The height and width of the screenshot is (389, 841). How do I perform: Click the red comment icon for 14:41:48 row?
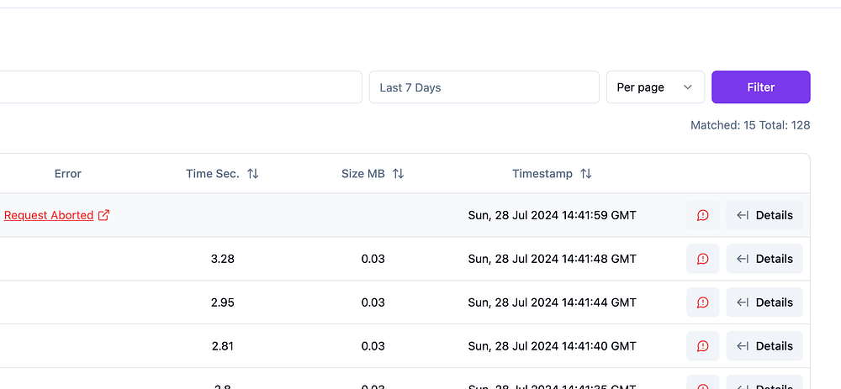[x=703, y=259]
